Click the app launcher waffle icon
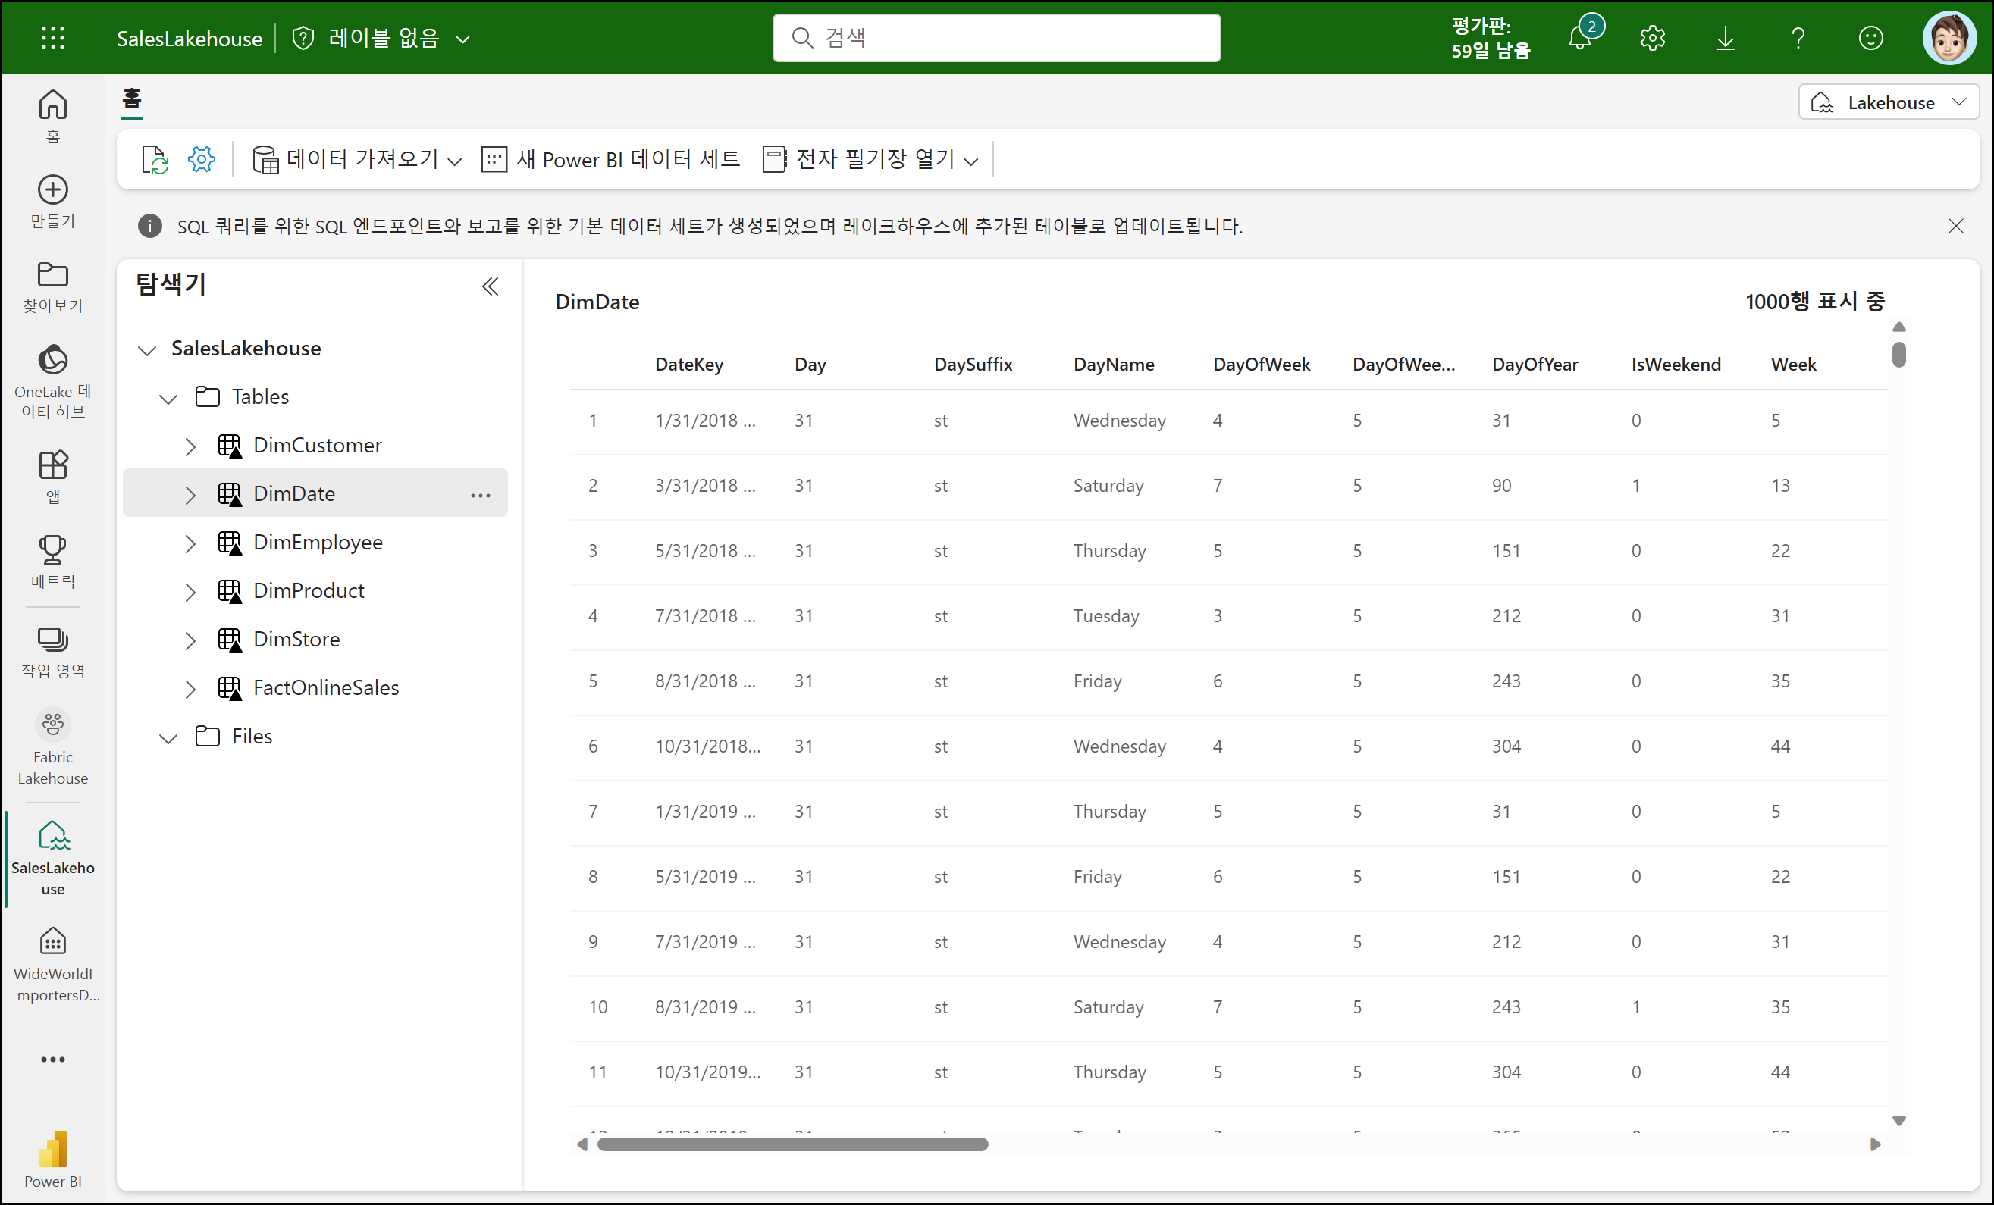 (x=52, y=38)
